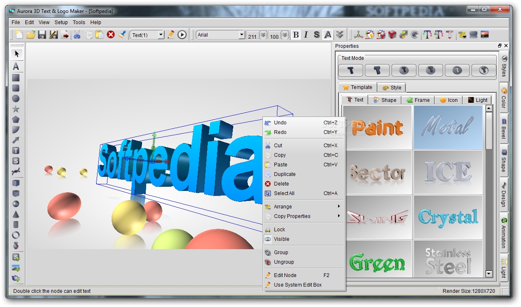Select the last Text Mode button

[484, 70]
